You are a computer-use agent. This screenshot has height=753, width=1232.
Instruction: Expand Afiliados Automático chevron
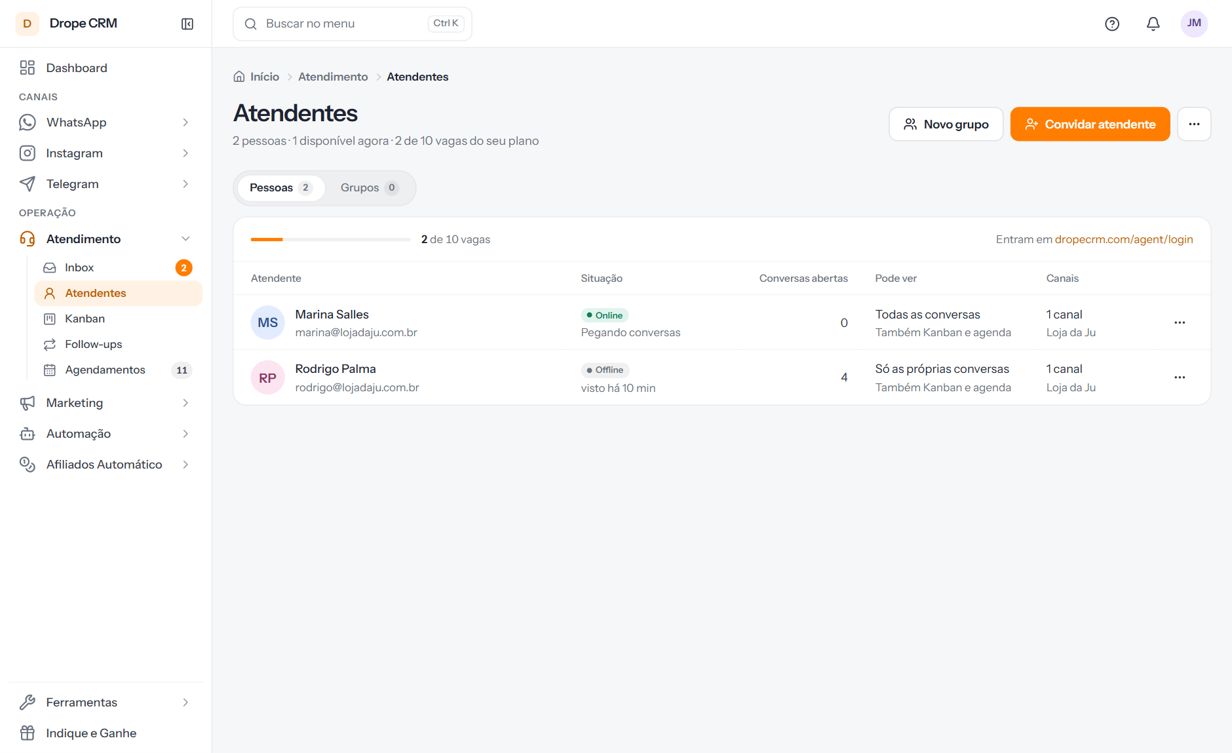click(x=185, y=465)
